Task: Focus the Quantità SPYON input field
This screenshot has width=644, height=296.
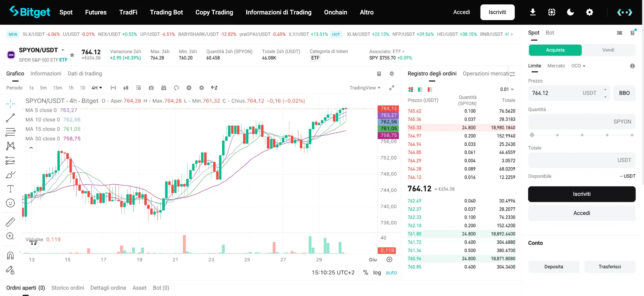Action: pos(582,122)
